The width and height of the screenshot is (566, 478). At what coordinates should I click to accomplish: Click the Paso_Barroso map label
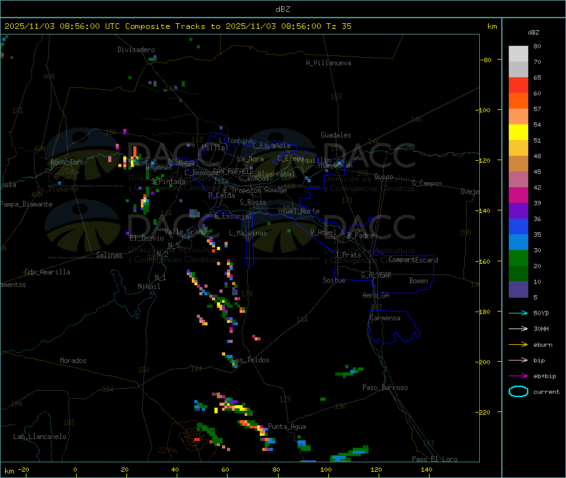(385, 388)
